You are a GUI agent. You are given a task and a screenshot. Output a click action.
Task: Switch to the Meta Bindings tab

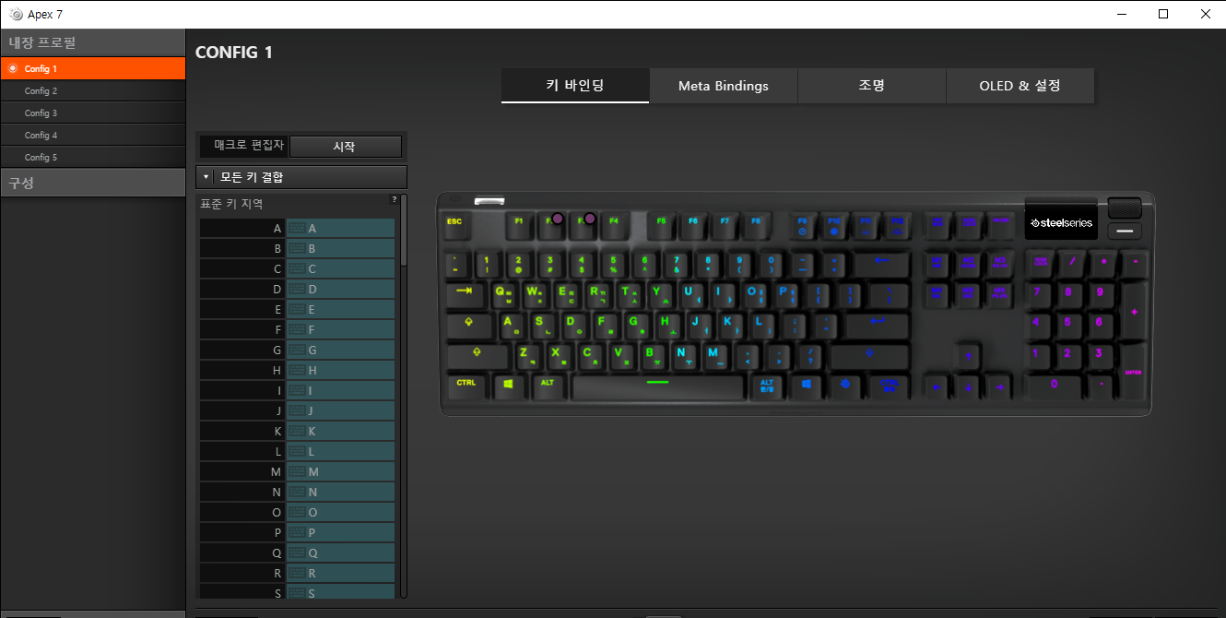pyautogui.click(x=724, y=86)
